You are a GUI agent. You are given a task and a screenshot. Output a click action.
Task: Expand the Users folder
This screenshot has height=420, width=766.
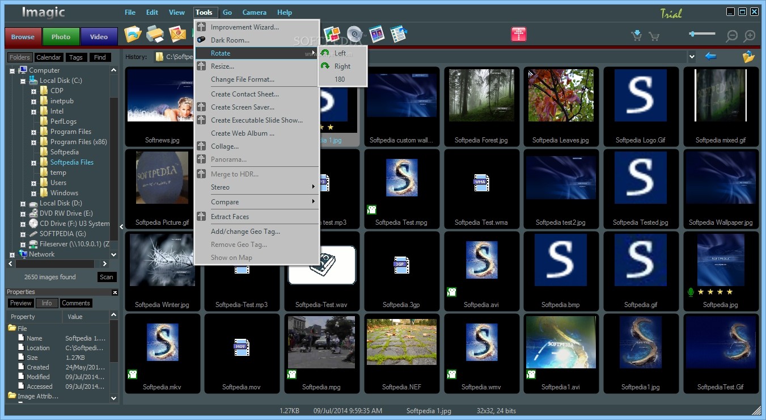coord(33,183)
